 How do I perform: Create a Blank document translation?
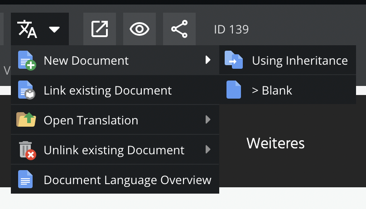tap(272, 90)
